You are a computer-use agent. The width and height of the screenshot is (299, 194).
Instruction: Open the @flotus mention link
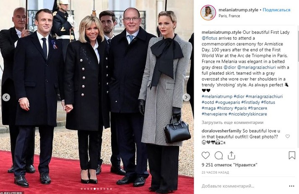210,38
